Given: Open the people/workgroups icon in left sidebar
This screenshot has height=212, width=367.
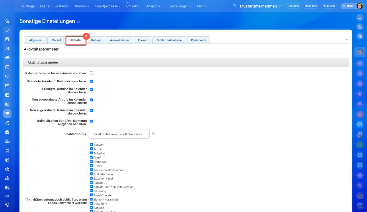Looking at the screenshot, I should (7, 48).
